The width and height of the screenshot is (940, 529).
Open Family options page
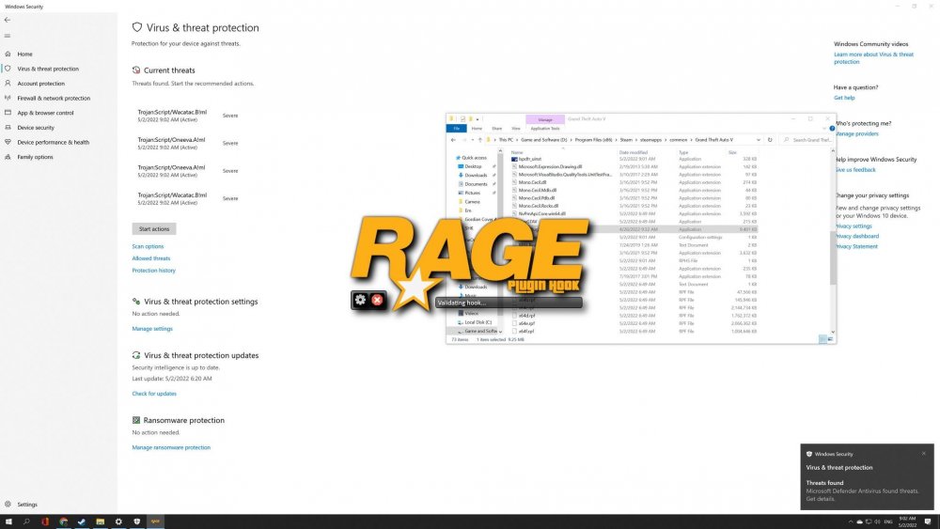point(35,157)
